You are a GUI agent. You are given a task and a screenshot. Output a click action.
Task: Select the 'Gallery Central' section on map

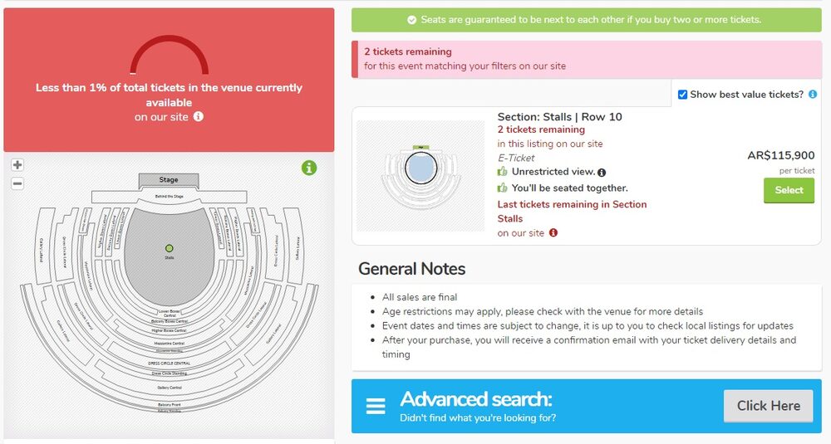(170, 387)
